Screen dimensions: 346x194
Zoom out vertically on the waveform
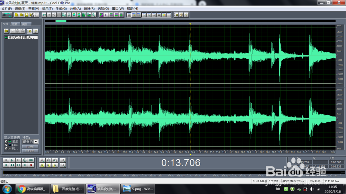point(63,165)
